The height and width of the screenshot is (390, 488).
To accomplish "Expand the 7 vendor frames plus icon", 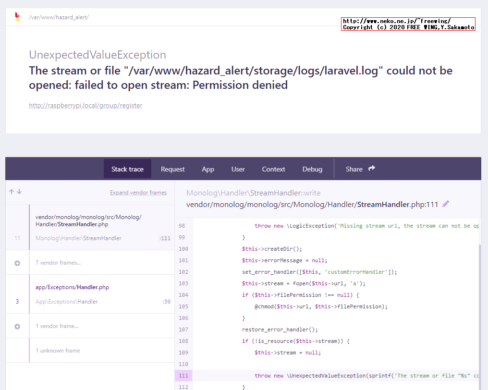I will pos(17,263).
